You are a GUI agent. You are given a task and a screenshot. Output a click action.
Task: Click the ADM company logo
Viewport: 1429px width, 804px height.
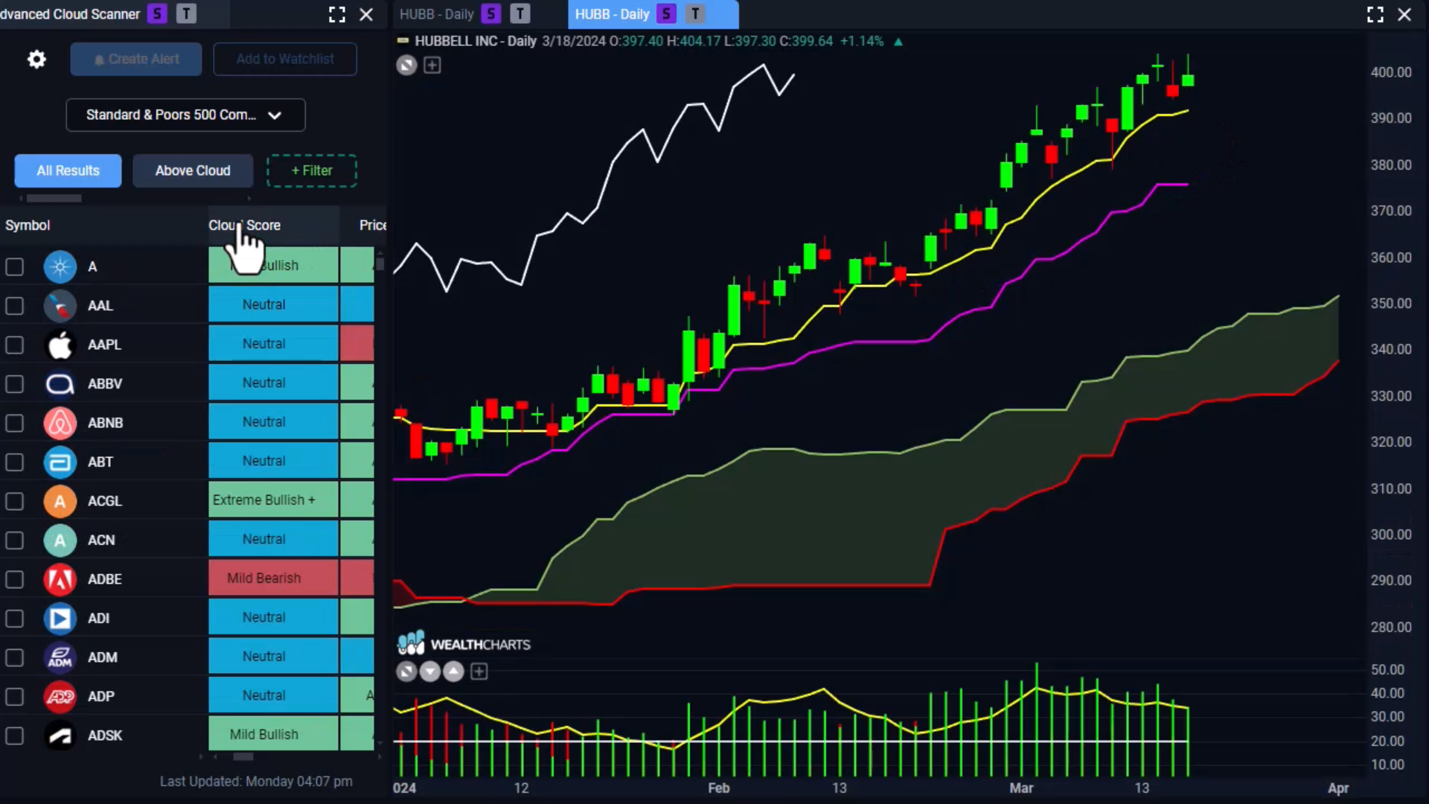pos(60,657)
